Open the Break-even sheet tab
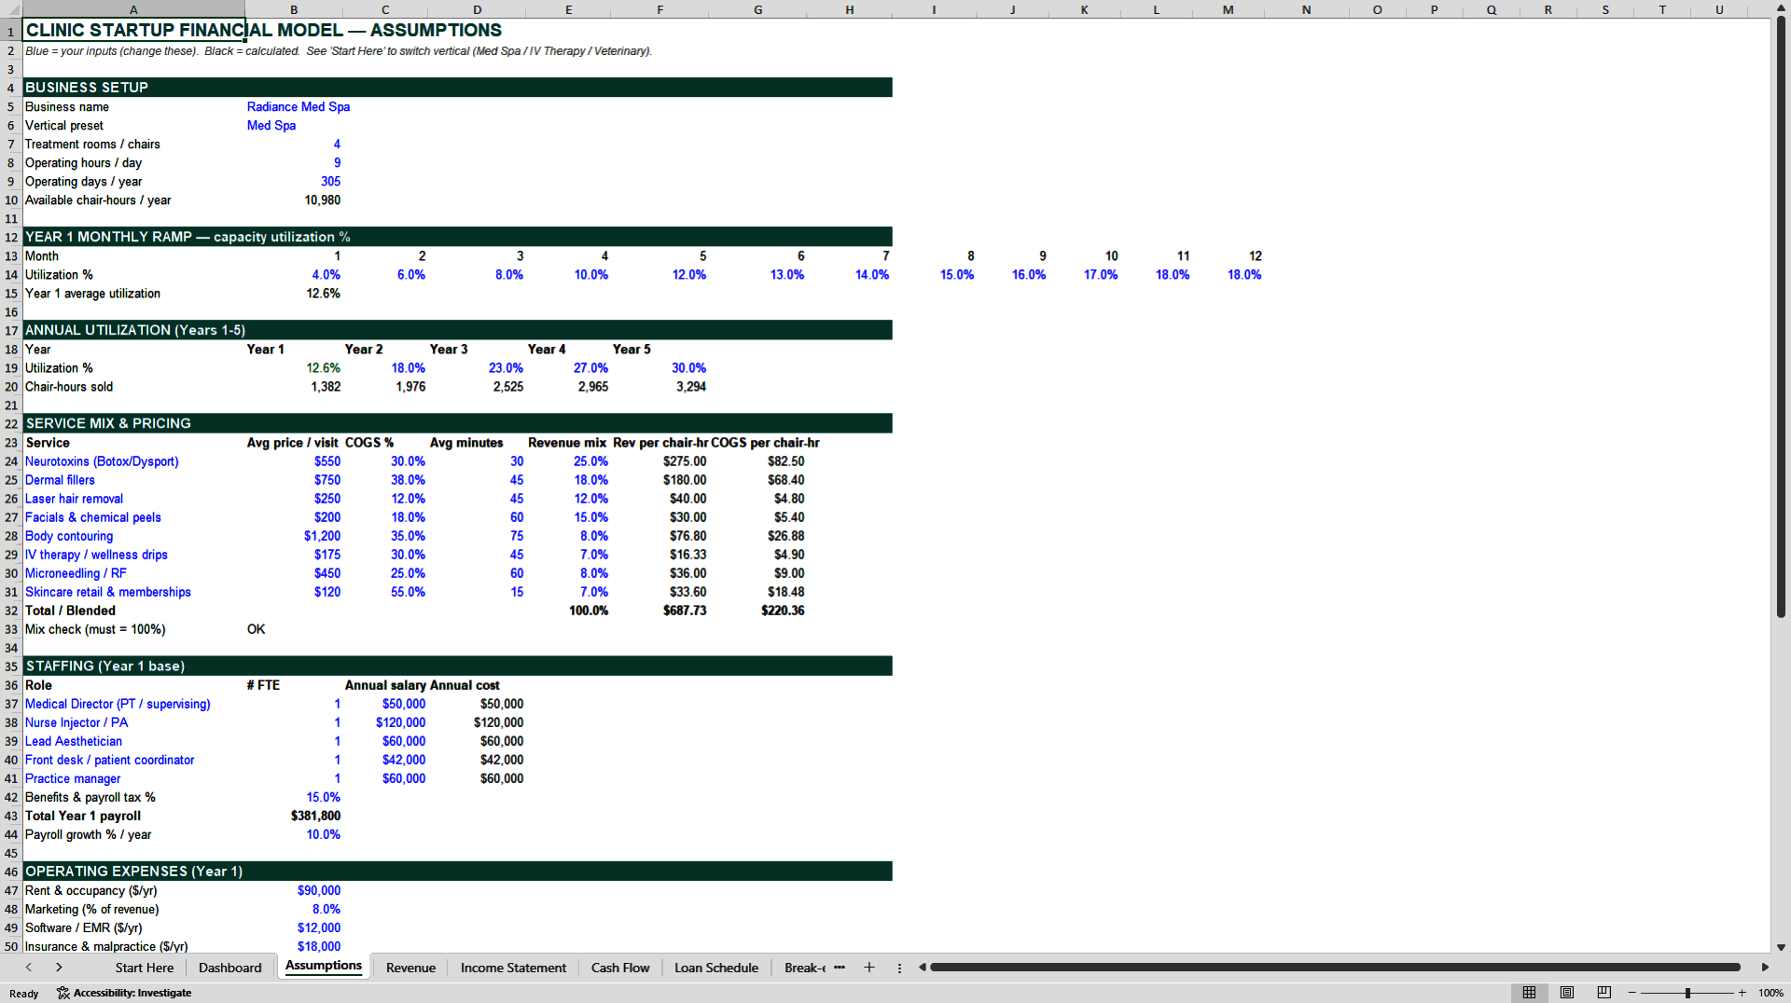The width and height of the screenshot is (1791, 1003). [x=804, y=968]
